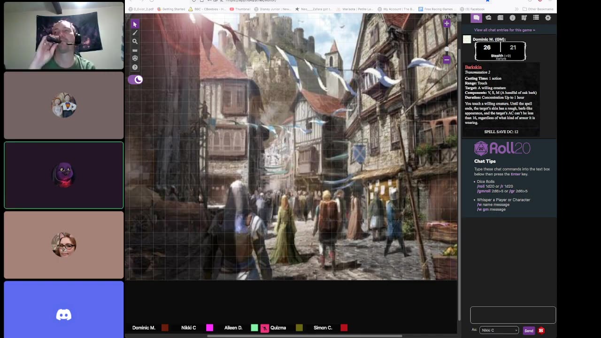Viewport: 601px width, 338px height.
Task: Open the Compendium info tab
Action: tap(512, 18)
